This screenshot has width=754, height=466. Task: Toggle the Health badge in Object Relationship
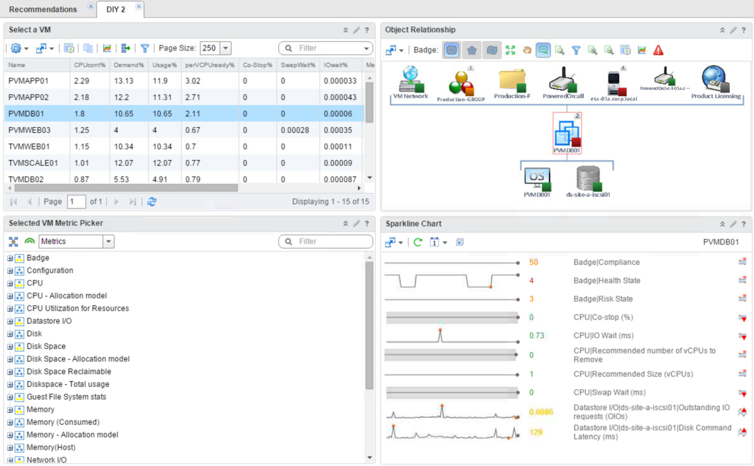coord(451,50)
